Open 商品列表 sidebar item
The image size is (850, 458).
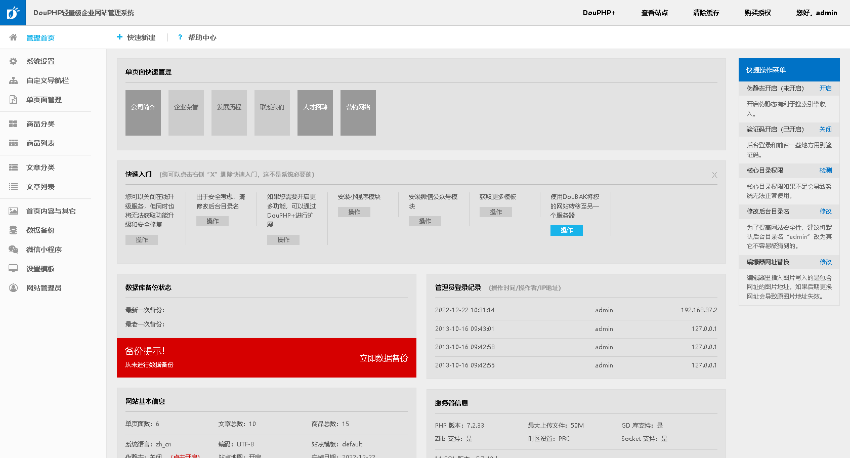[40, 143]
